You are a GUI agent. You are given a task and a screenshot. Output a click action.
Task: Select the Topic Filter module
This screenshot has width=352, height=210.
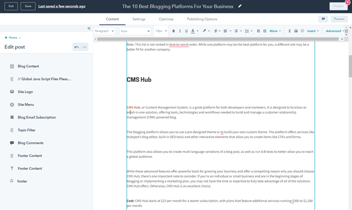[x=27, y=130]
